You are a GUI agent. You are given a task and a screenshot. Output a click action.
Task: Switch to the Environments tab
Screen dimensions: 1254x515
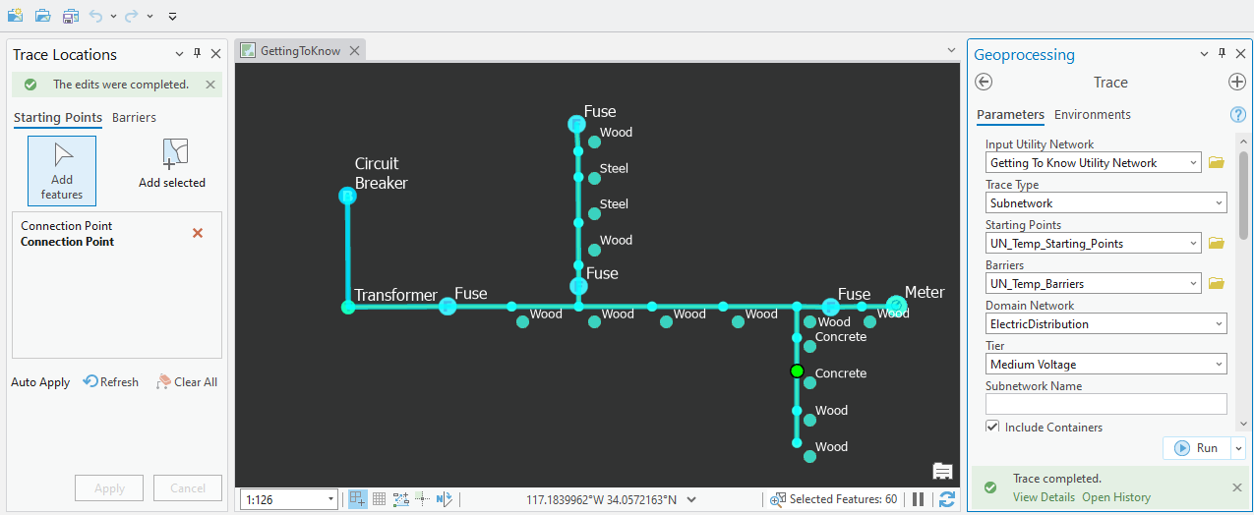click(x=1093, y=114)
